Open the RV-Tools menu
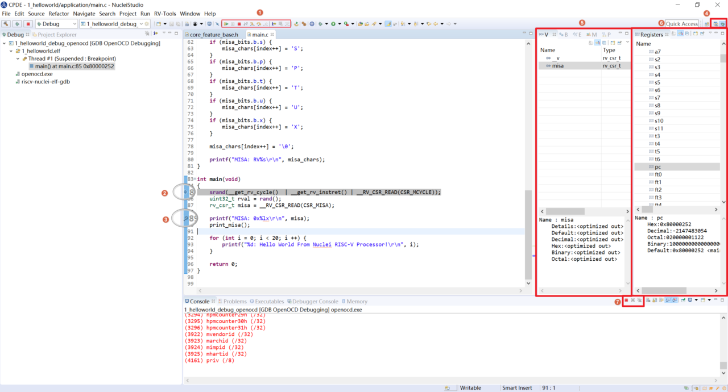The width and height of the screenshot is (728, 392). click(x=165, y=14)
